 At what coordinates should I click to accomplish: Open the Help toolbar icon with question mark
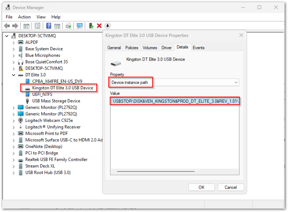coord(49,26)
